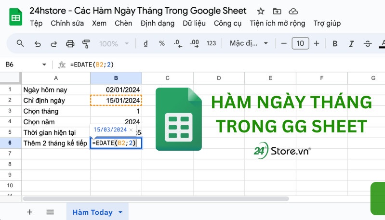Increase font size with plus button

pyautogui.click(x=317, y=44)
